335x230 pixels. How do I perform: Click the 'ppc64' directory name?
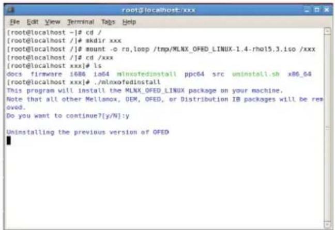(194, 74)
